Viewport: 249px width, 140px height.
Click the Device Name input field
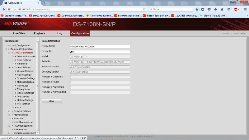pos(100,47)
